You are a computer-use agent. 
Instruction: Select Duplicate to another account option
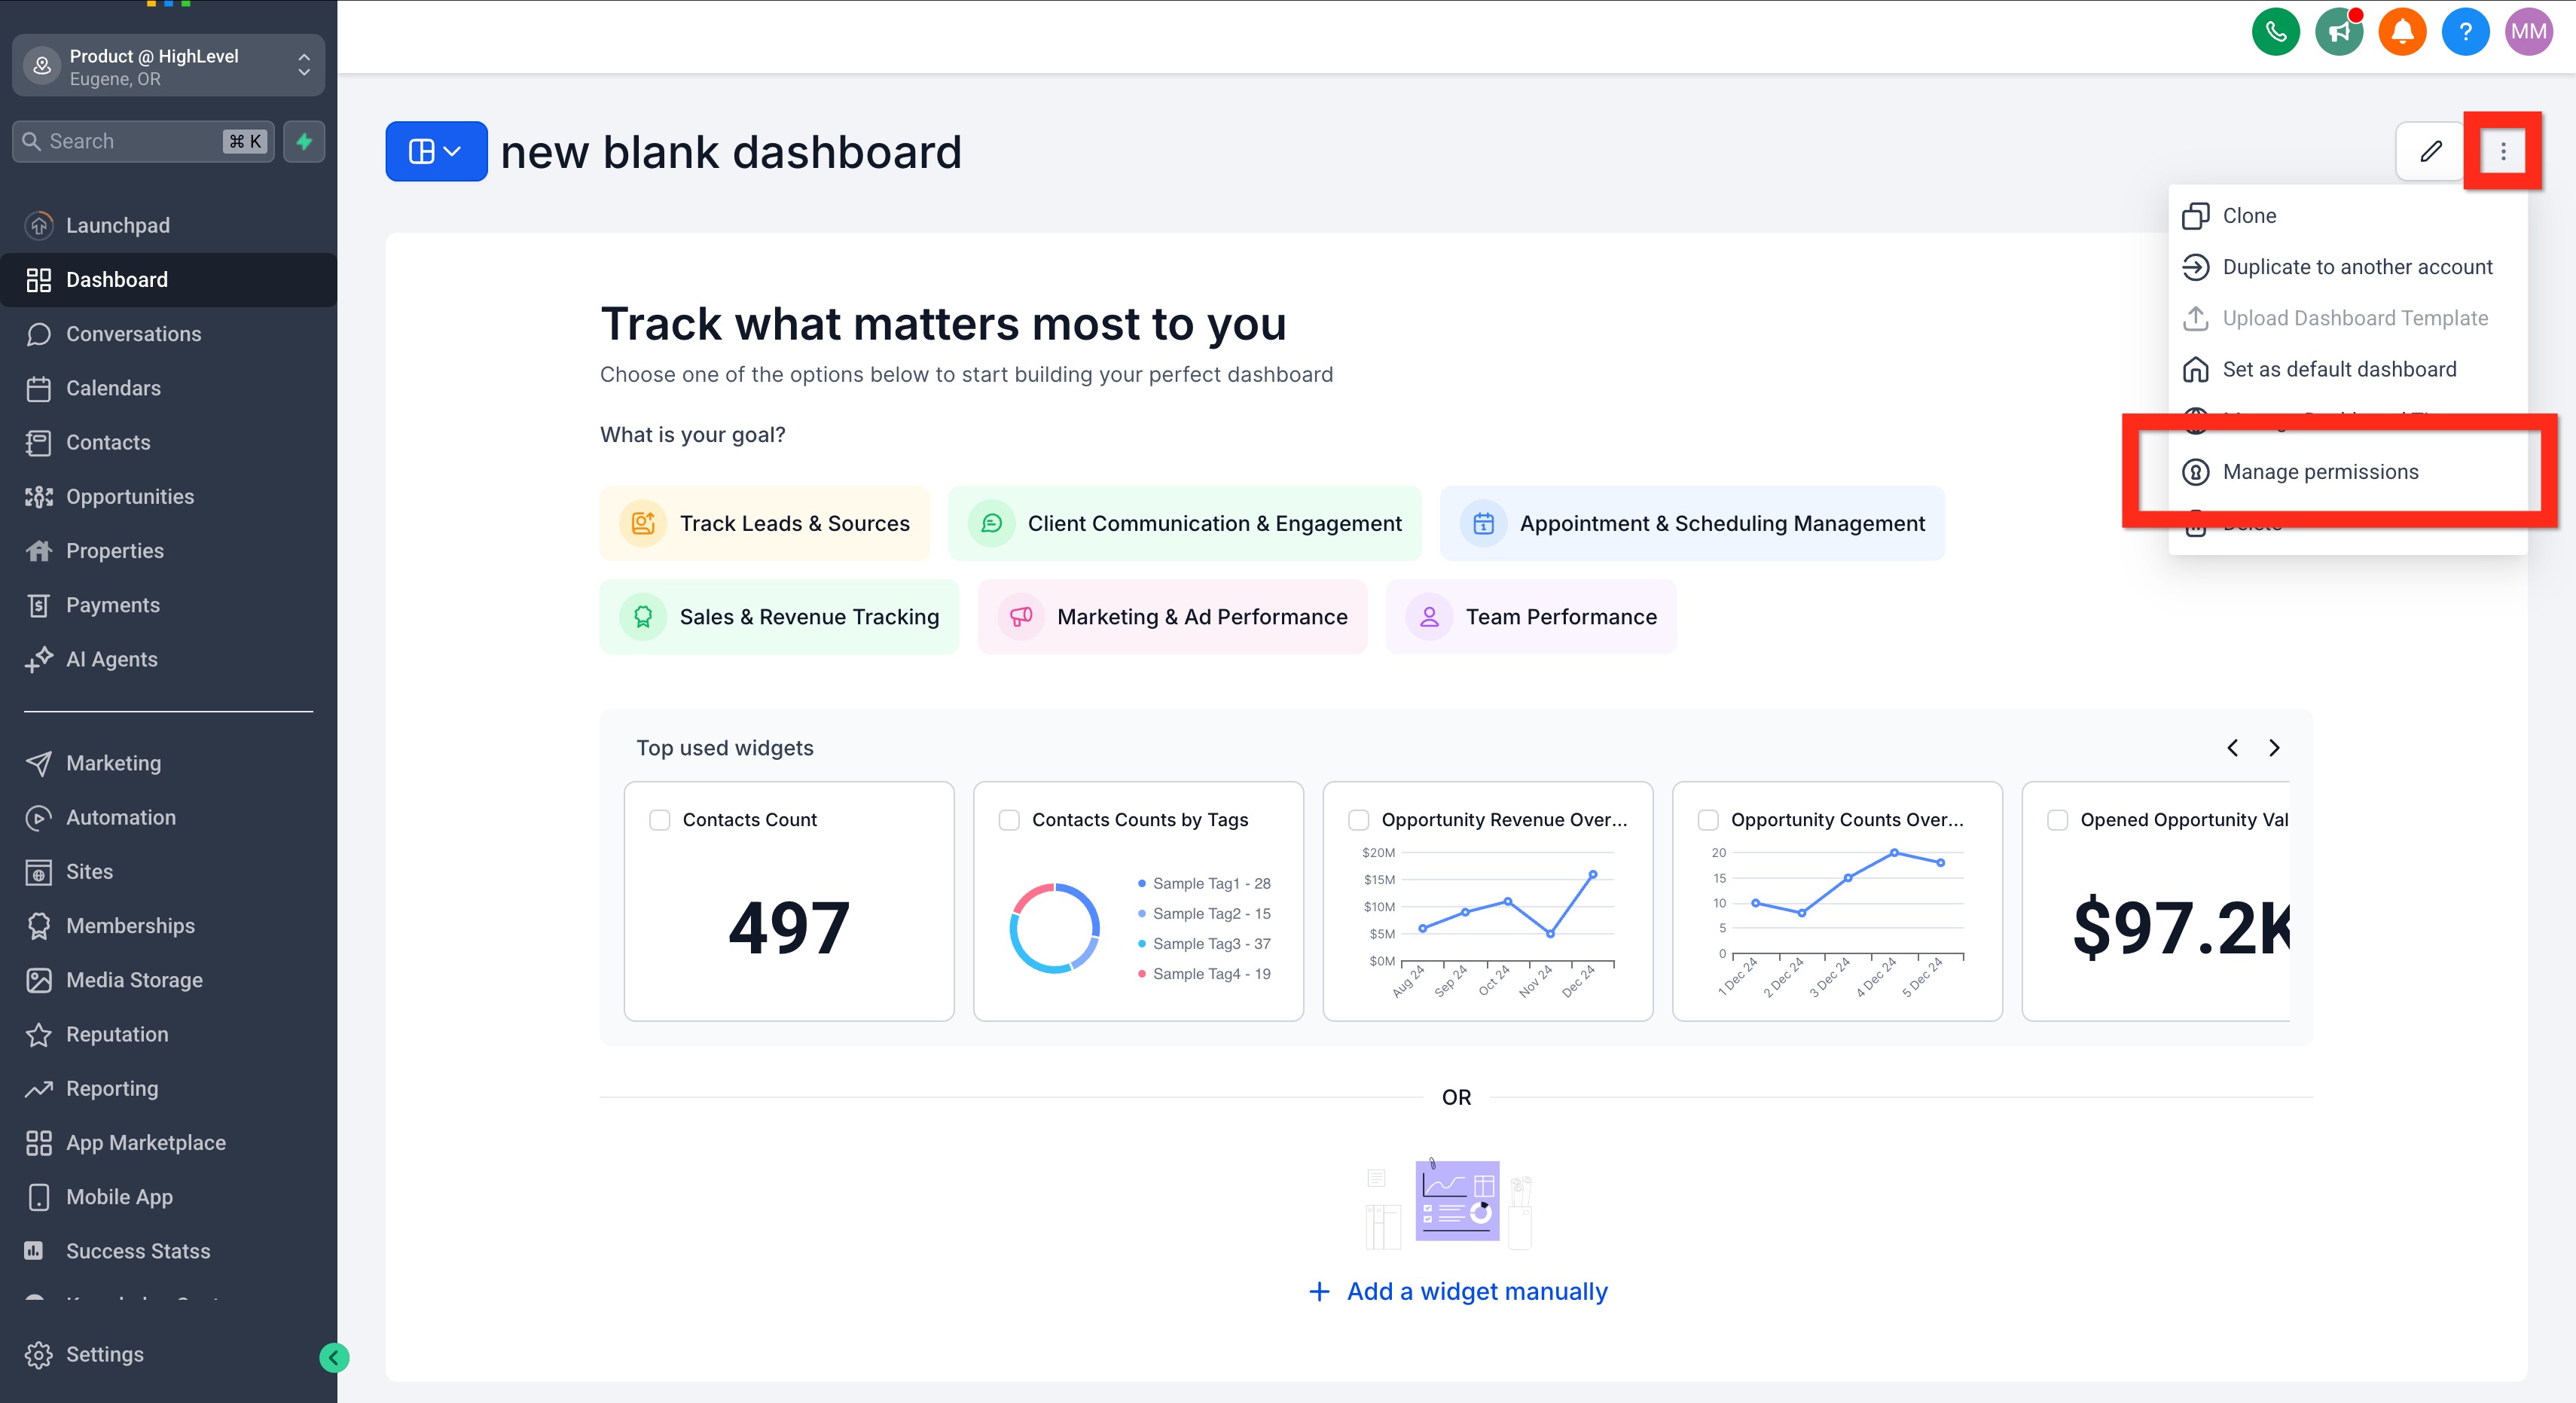coord(2356,267)
